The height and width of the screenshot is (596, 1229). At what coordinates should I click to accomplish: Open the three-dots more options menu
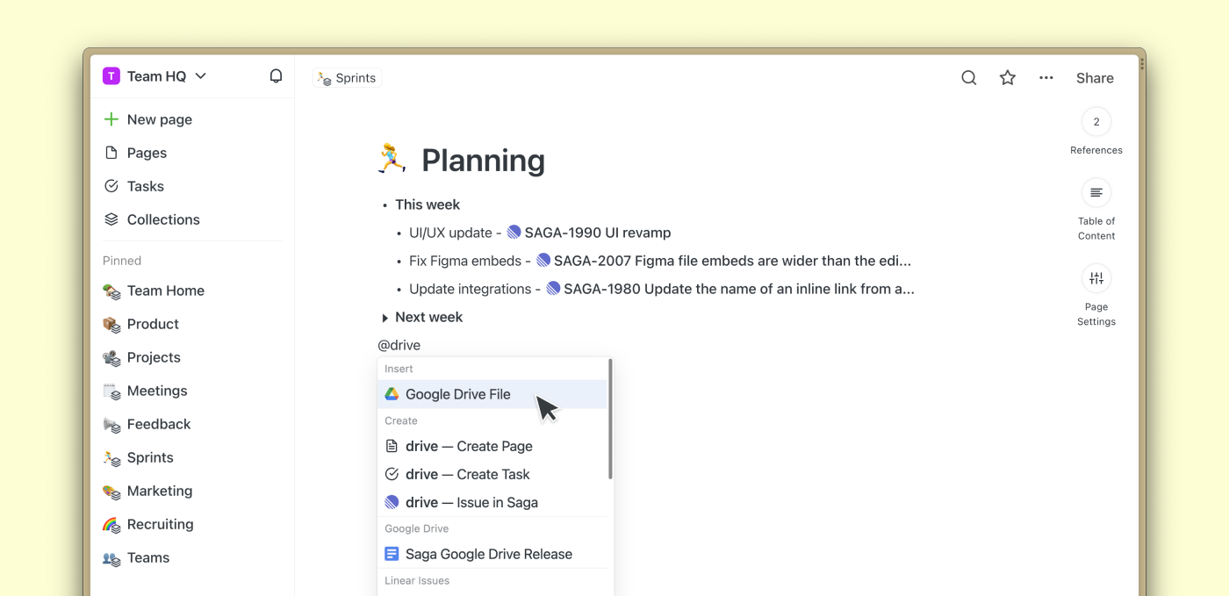click(1046, 78)
